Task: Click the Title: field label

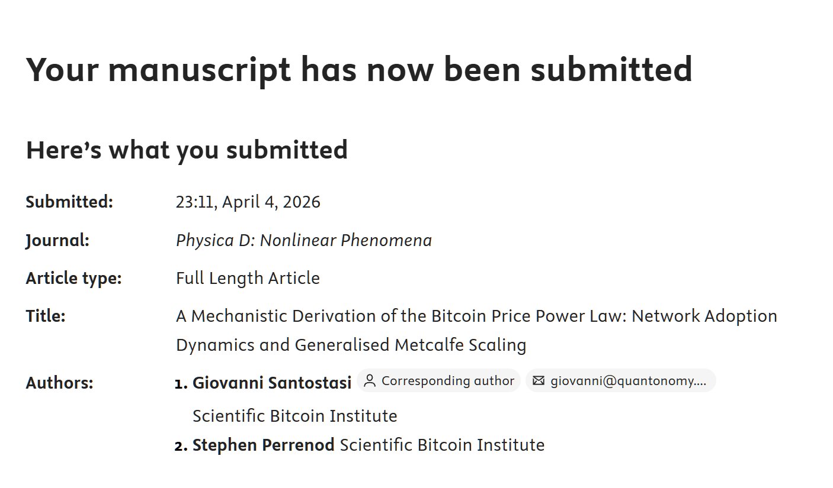Action: 46,316
